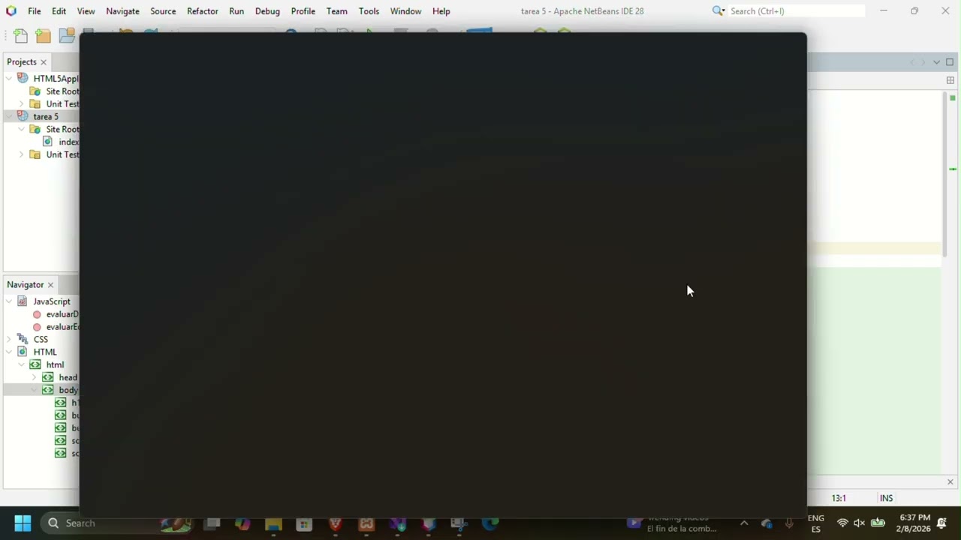Show hidden system tray icons chevron
The height and width of the screenshot is (540, 961).
[x=744, y=523]
